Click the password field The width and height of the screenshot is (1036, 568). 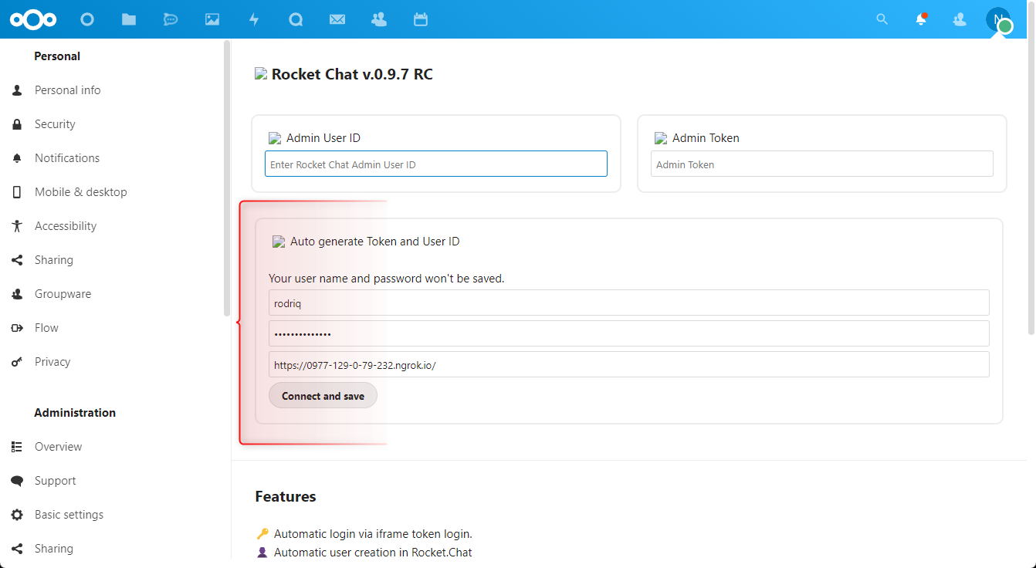pos(629,334)
